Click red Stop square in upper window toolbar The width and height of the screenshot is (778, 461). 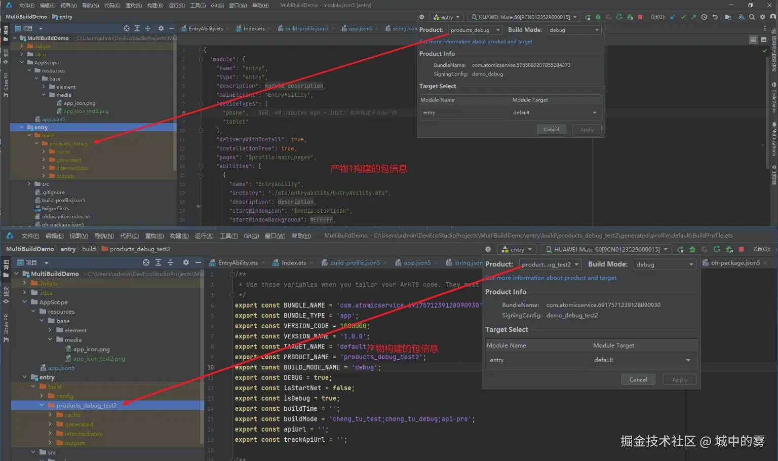(x=640, y=17)
